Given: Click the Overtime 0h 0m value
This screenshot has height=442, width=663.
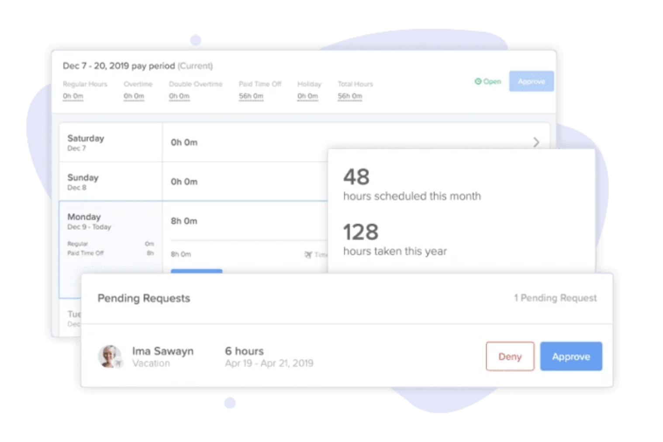Looking at the screenshot, I should coord(134,96).
